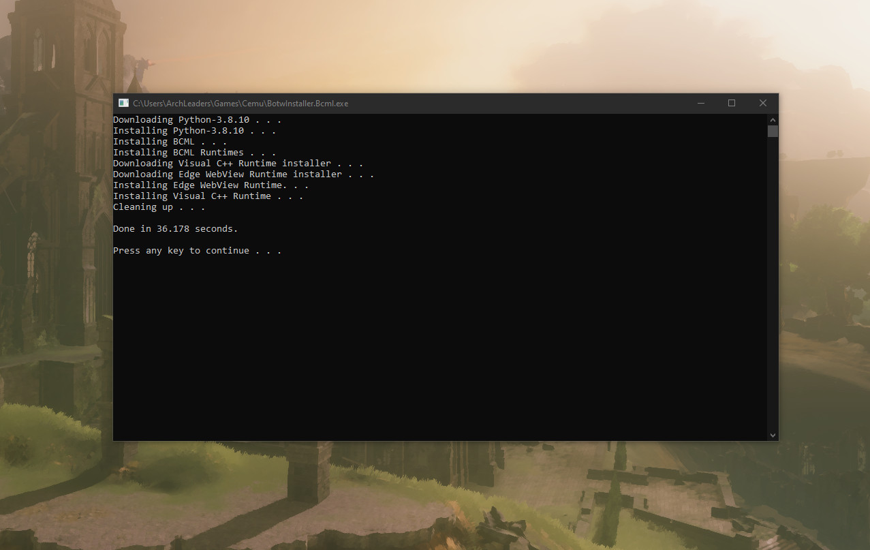Click the 'Installing Python-3.8.10' line
Screen dimensions: 870x550
tap(194, 131)
